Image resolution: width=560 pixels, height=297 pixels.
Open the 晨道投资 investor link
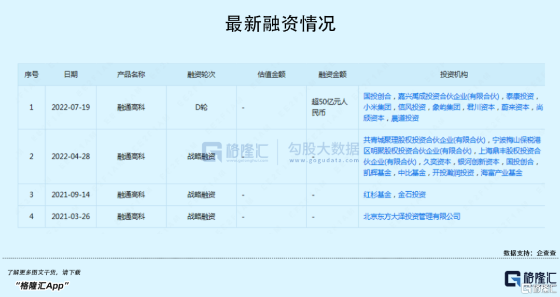[404, 118]
